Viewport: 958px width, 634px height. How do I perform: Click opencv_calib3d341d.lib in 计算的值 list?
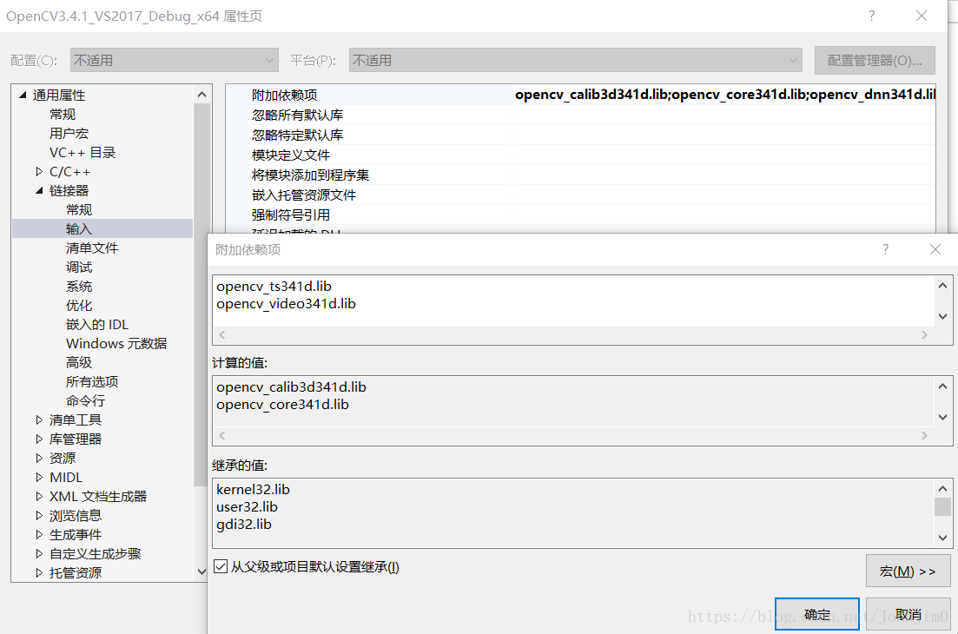tap(292, 386)
